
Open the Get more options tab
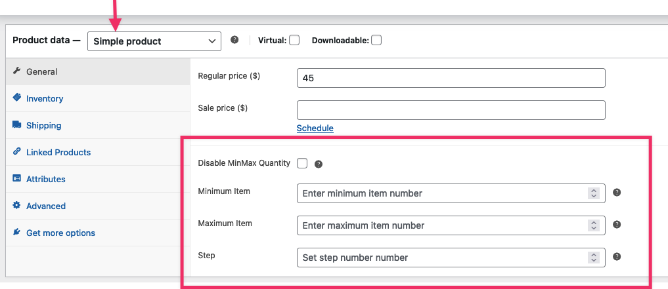point(98,233)
